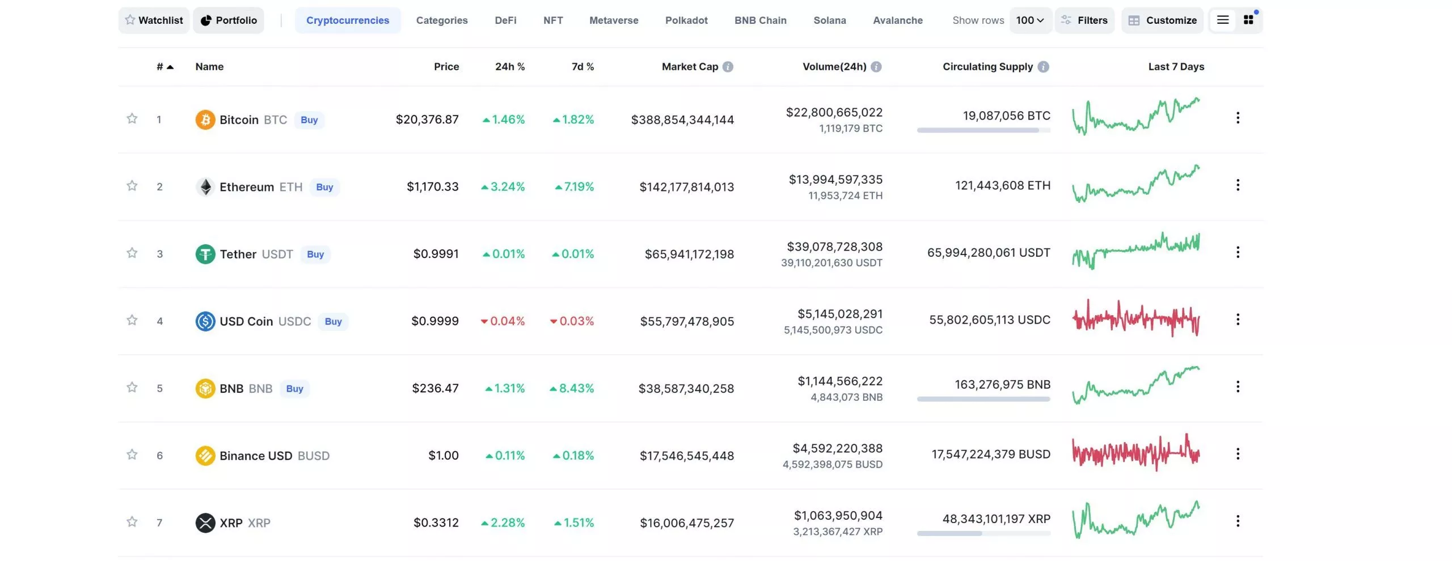Sort by 24h % column header
The width and height of the screenshot is (1452, 561).
[510, 67]
